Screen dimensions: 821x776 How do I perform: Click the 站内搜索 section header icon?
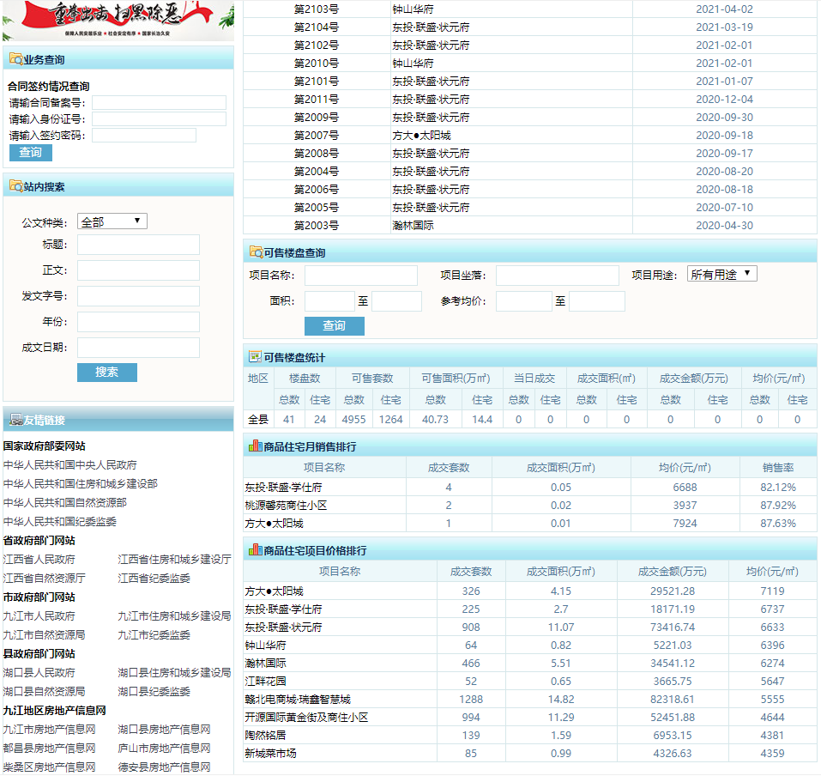[15, 186]
